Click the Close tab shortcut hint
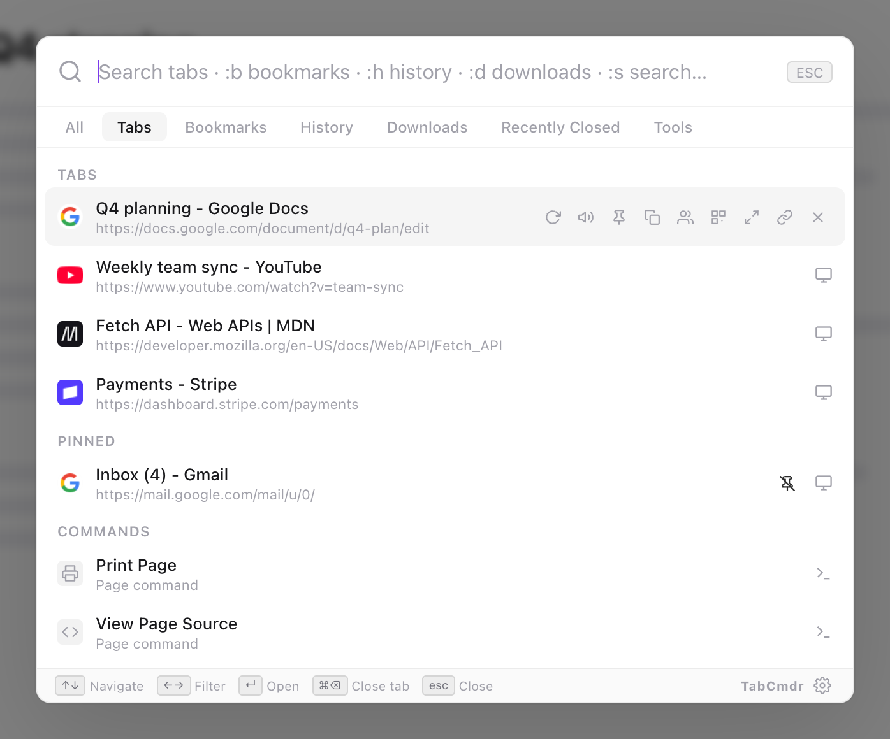 coord(361,685)
